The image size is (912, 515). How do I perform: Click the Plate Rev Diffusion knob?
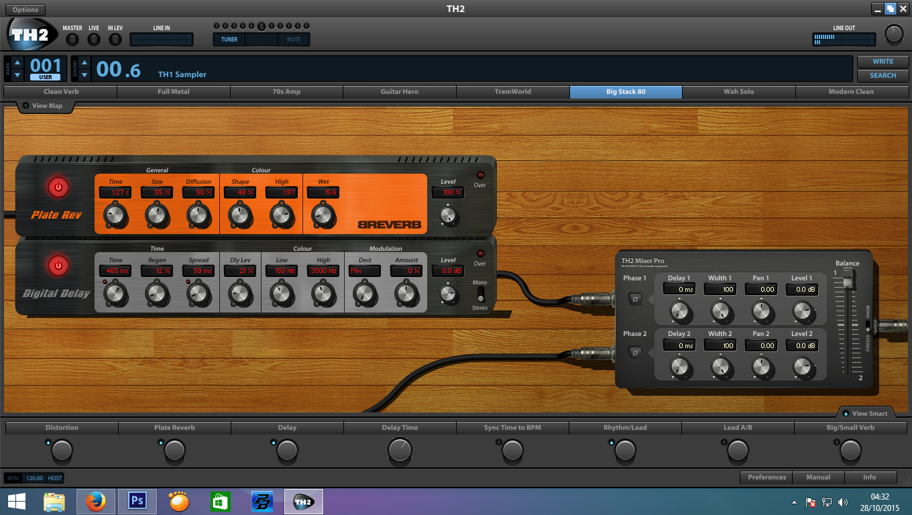coord(198,215)
